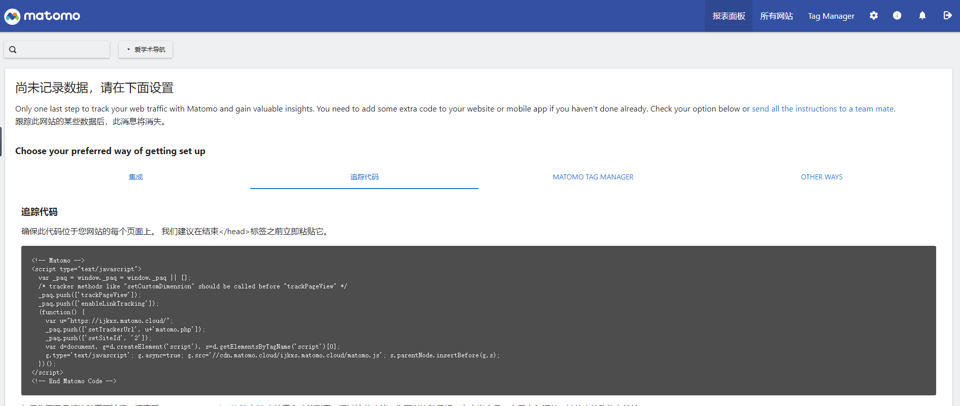Image resolution: width=960 pixels, height=406 pixels.
Task: Click the 追踪代码 section heading
Action: click(40, 212)
